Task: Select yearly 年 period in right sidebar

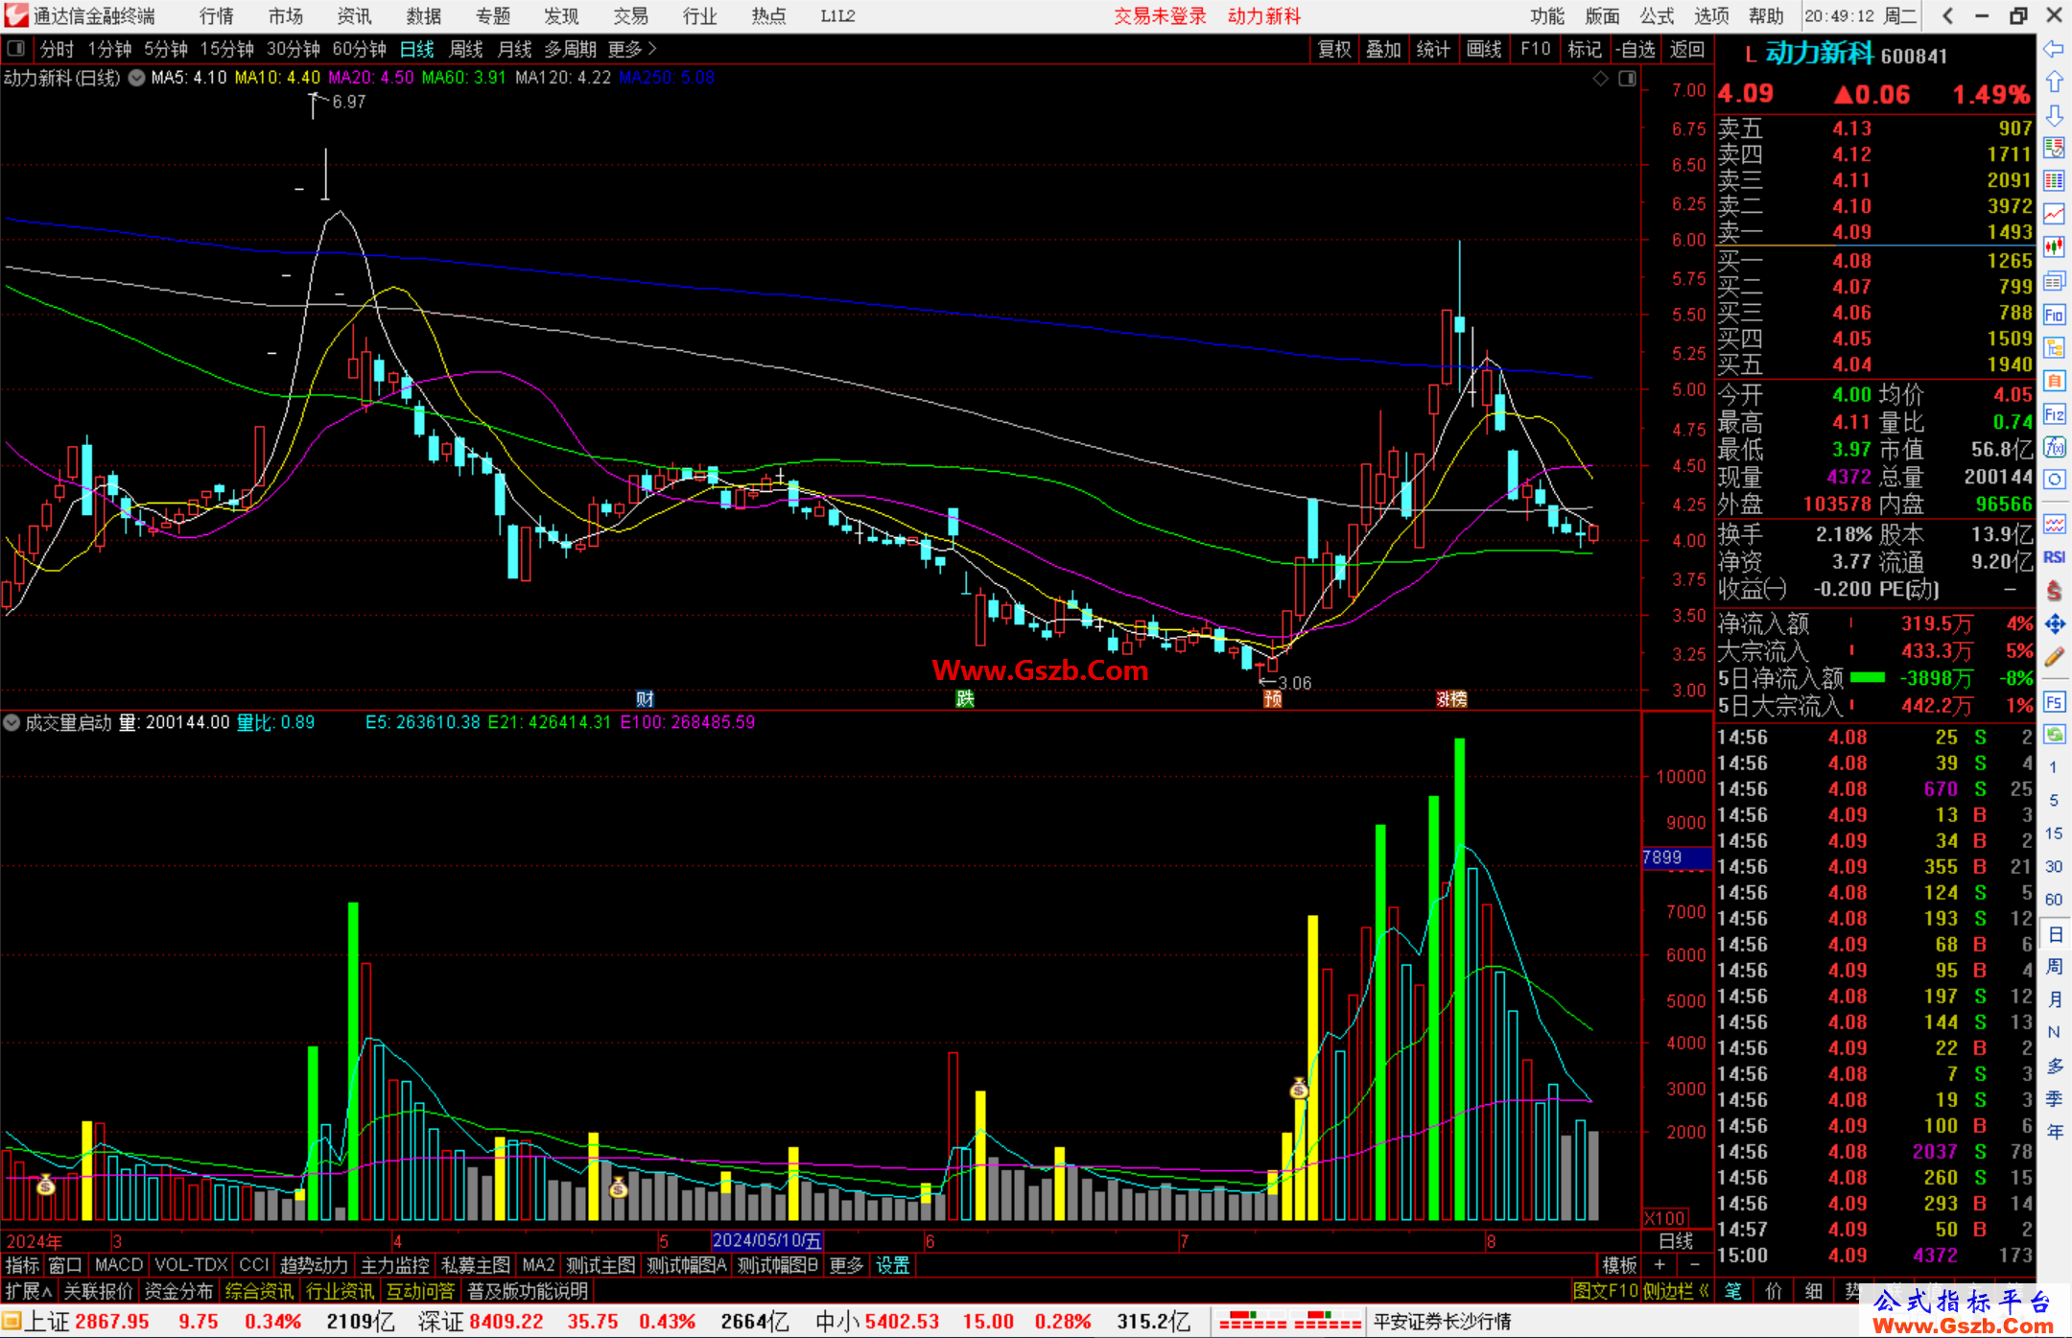Action: pos(2054,1132)
